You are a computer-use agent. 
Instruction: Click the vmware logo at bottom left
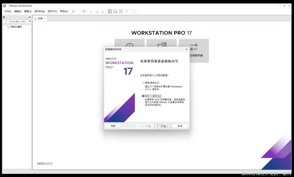tap(45, 163)
